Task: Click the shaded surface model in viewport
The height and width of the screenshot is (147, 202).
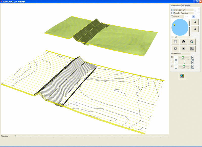Action: point(100,36)
